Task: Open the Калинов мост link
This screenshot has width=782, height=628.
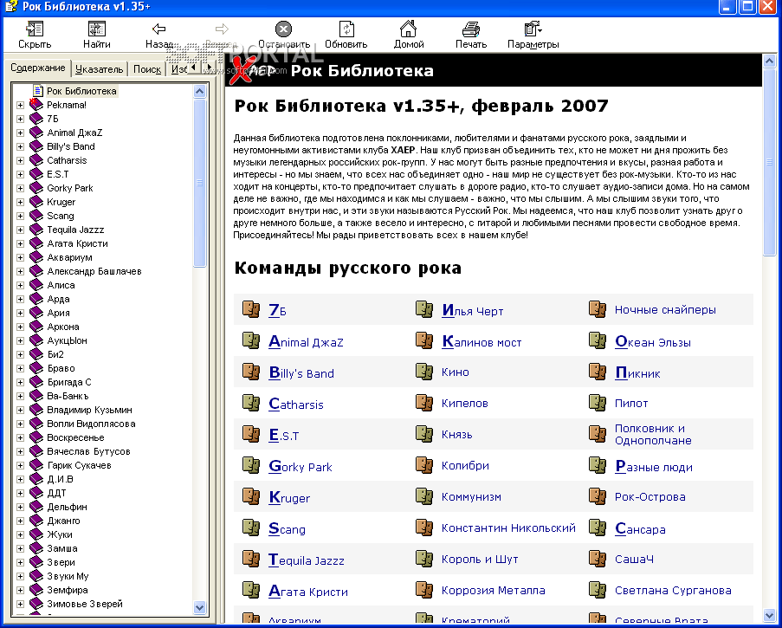Action: [481, 342]
